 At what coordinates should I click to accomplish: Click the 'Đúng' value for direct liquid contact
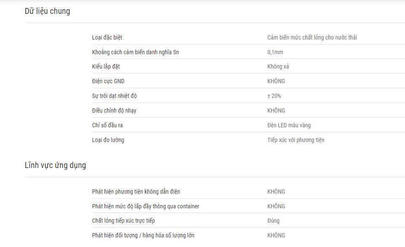point(274,221)
